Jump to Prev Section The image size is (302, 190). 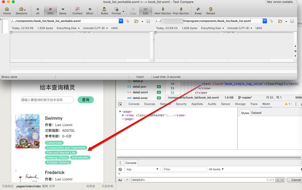click(181, 11)
